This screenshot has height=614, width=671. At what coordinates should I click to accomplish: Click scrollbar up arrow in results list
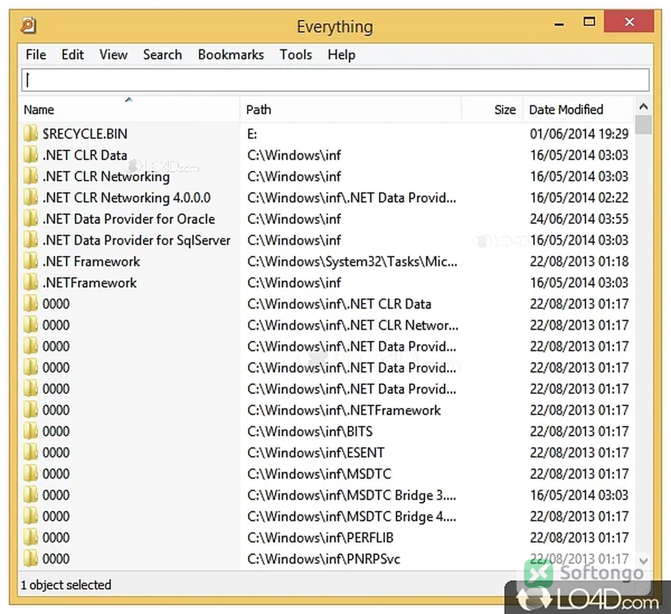pyautogui.click(x=643, y=107)
